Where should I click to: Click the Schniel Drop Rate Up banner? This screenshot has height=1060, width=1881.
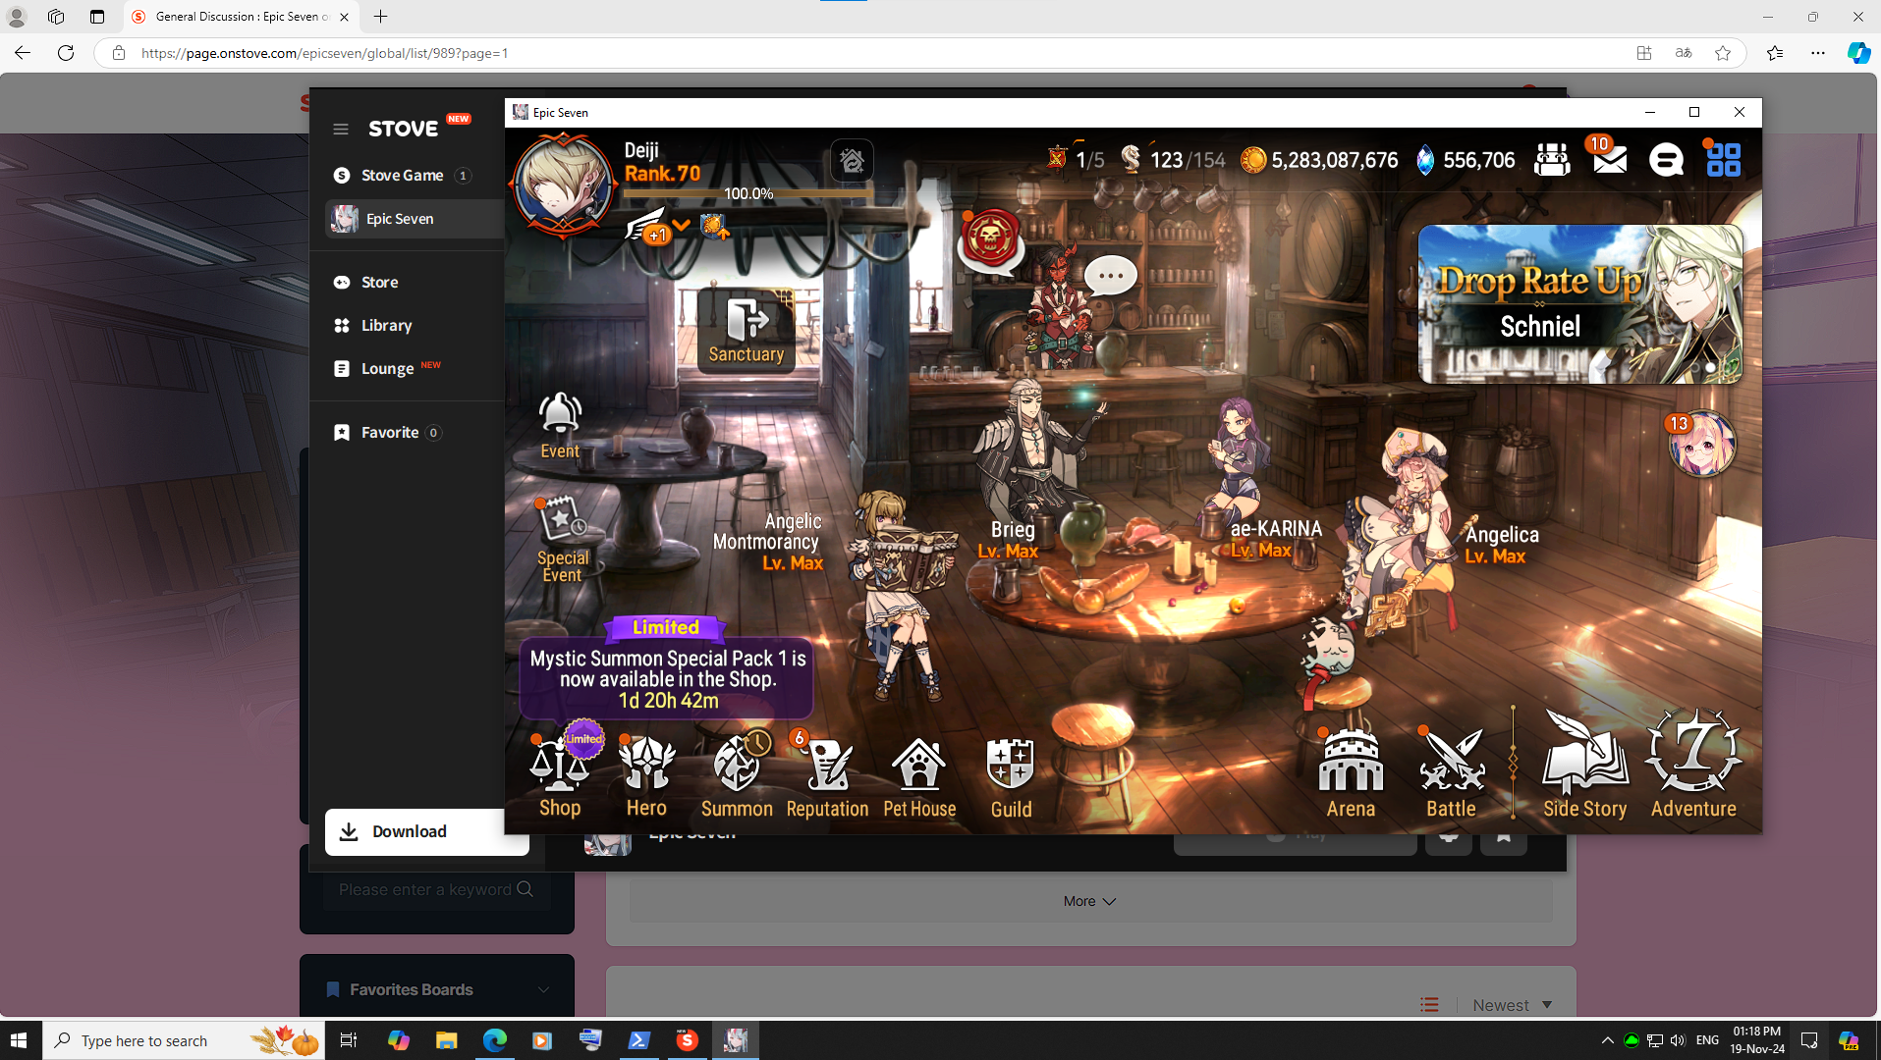(x=1579, y=304)
